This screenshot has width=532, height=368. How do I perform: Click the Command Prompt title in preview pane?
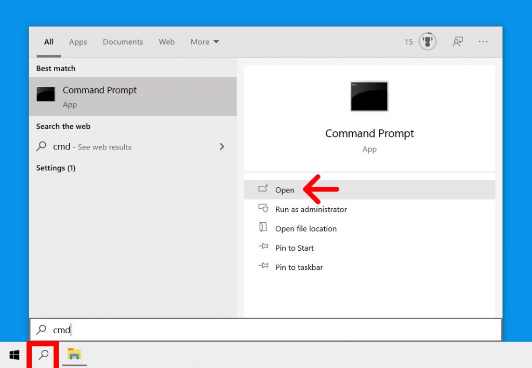click(x=369, y=133)
